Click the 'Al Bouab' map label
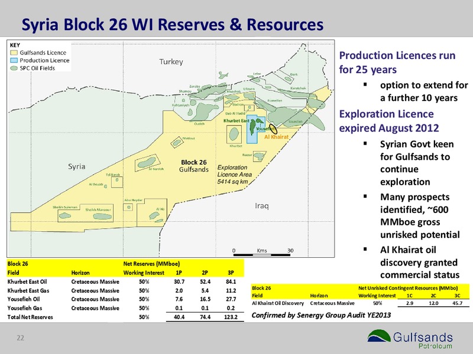 (x=96, y=184)
